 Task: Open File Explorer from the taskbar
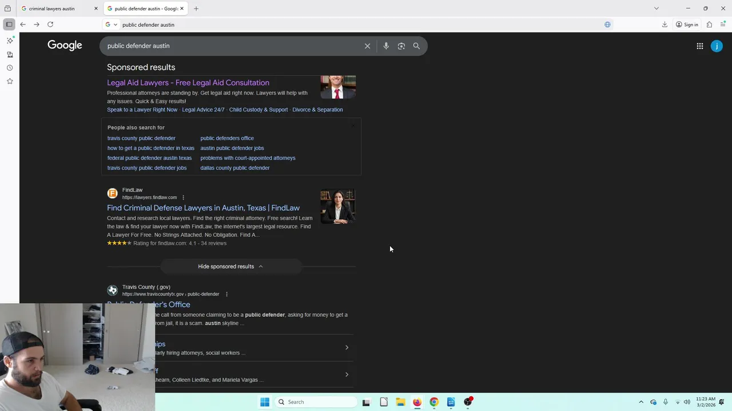pyautogui.click(x=400, y=402)
